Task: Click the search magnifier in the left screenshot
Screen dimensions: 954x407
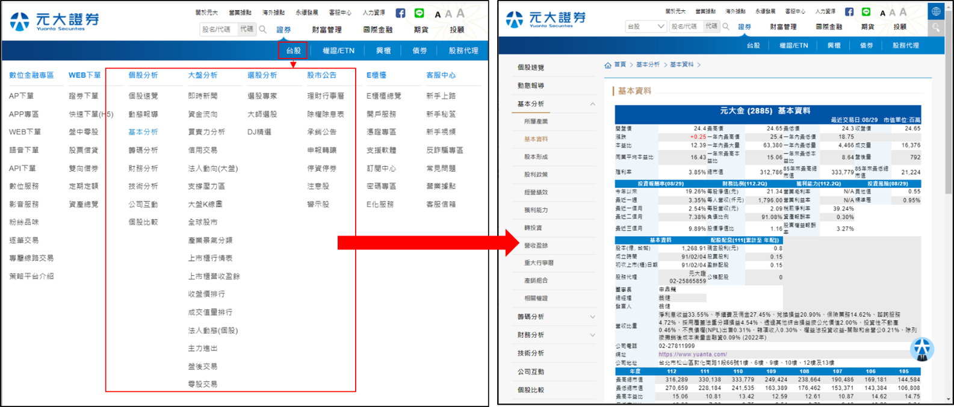Action: pyautogui.click(x=263, y=29)
